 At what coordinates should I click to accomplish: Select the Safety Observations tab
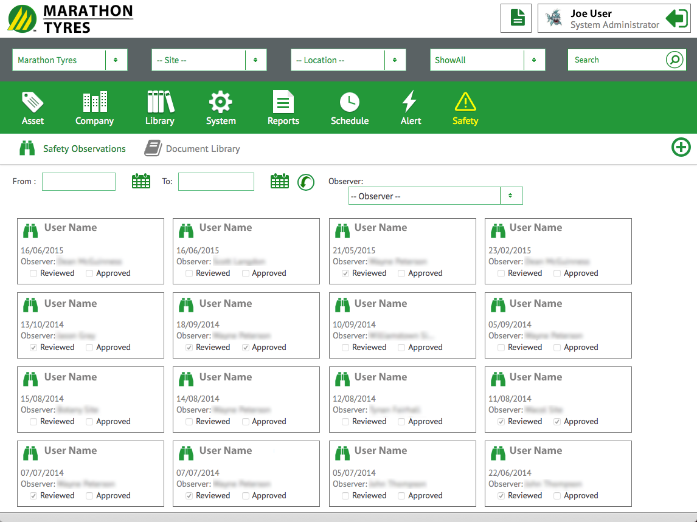pyautogui.click(x=73, y=149)
